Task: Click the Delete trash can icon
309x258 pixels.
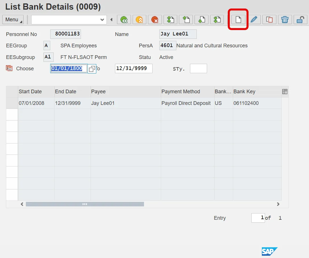Action: pos(285,20)
